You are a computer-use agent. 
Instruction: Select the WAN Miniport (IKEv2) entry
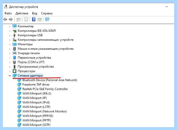pyautogui.click(x=37, y=94)
